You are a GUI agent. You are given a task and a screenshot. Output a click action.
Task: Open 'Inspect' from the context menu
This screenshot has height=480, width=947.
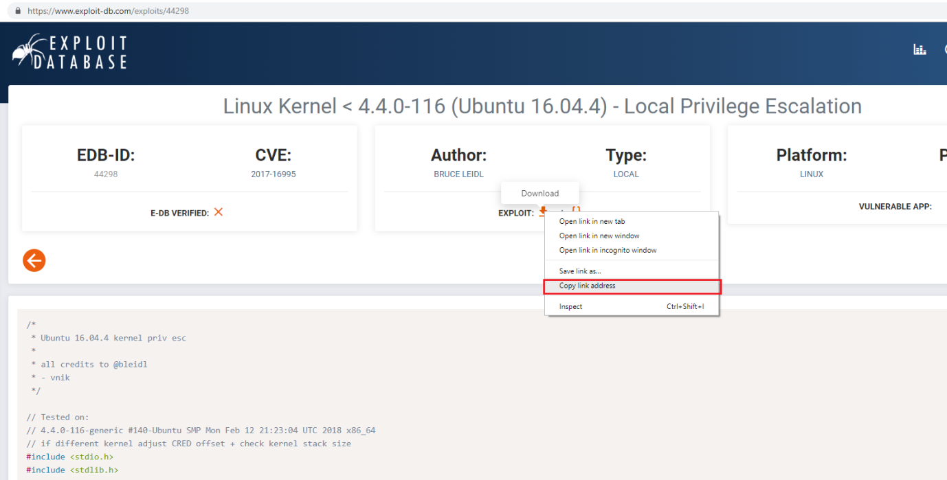[570, 307]
